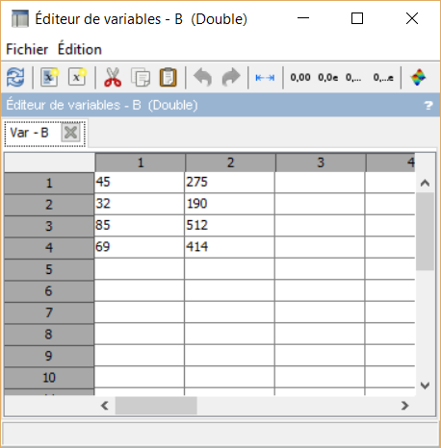Close the Var - B tab
This screenshot has width=441, height=448.
tap(70, 133)
